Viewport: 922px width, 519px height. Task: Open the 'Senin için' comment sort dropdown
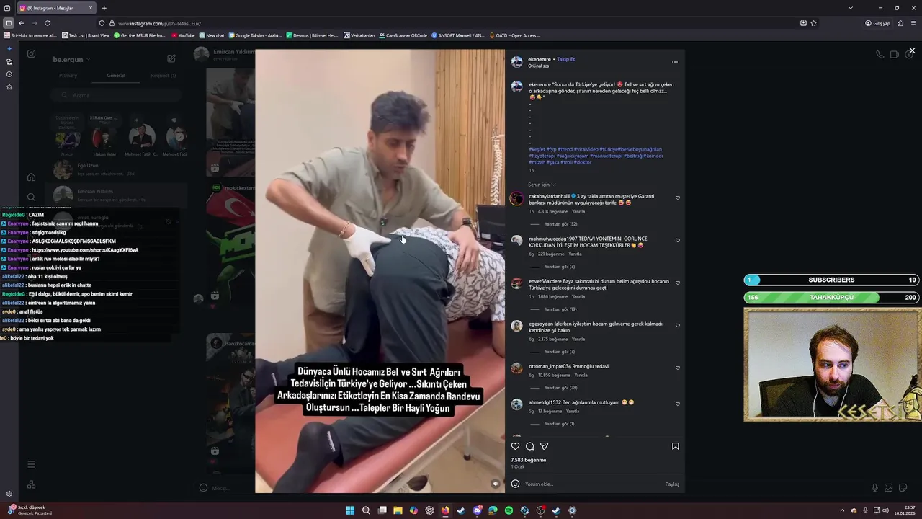click(542, 185)
